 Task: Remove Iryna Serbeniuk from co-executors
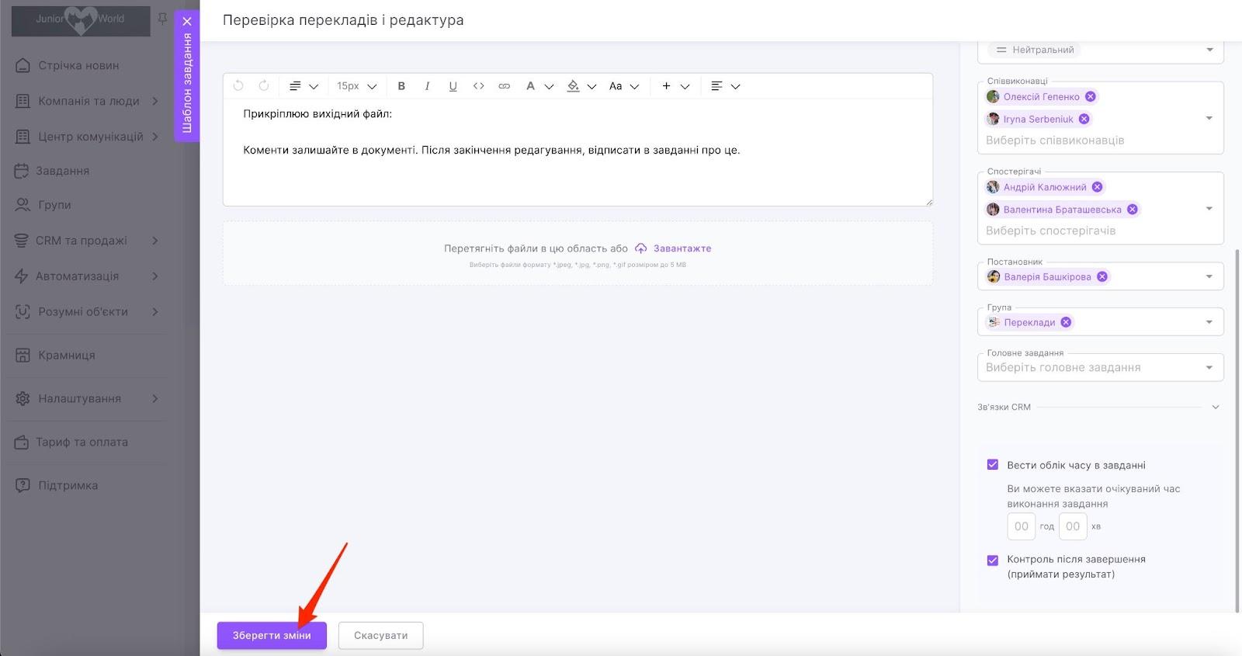point(1084,120)
